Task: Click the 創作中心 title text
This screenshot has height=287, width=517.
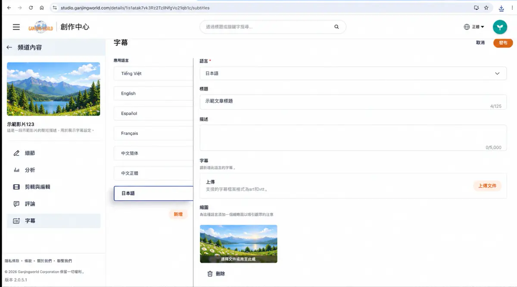Action: coord(75,27)
